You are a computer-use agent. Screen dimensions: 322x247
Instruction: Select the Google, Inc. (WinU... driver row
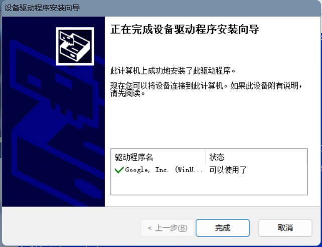(x=209, y=170)
